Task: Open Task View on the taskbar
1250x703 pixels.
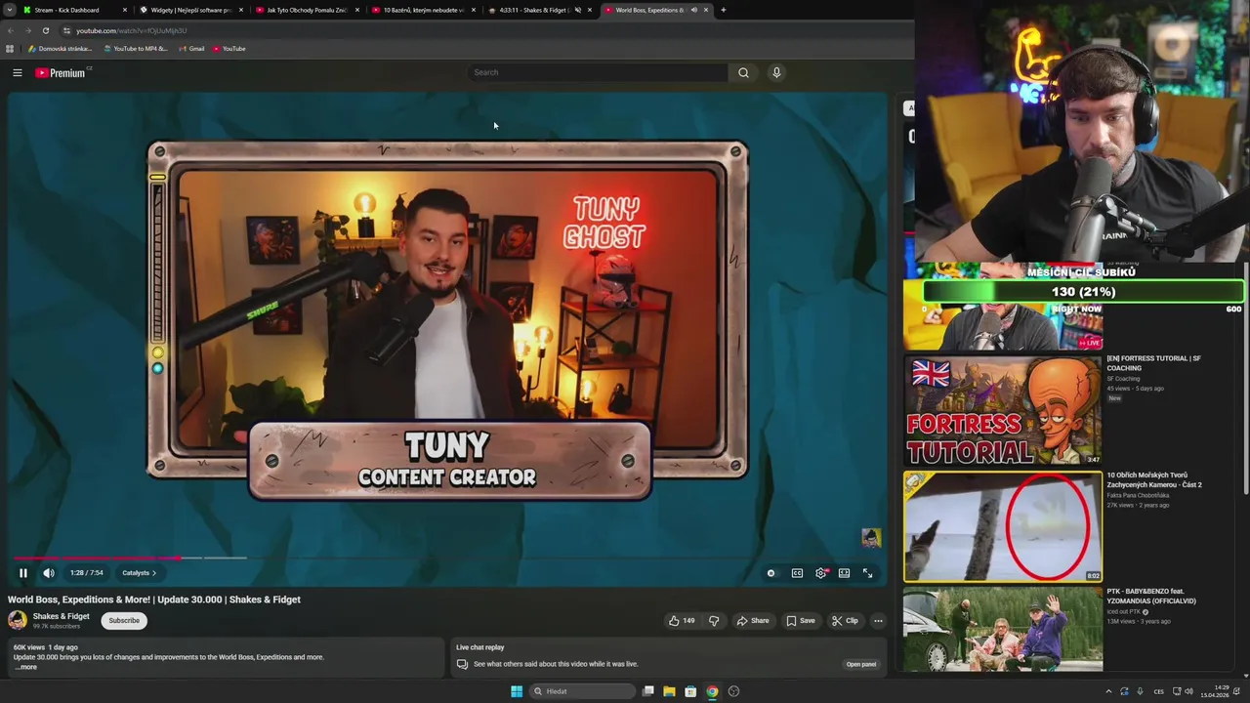Action: coord(647,691)
